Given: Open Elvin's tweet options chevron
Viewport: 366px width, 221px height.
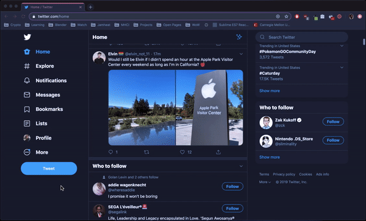Looking at the screenshot, I should pyautogui.click(x=241, y=54).
